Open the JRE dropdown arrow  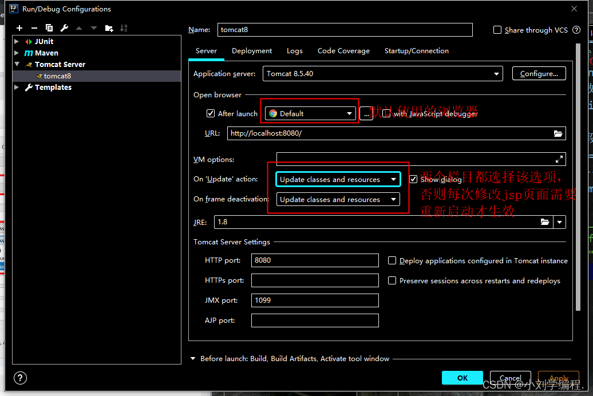pyautogui.click(x=559, y=222)
